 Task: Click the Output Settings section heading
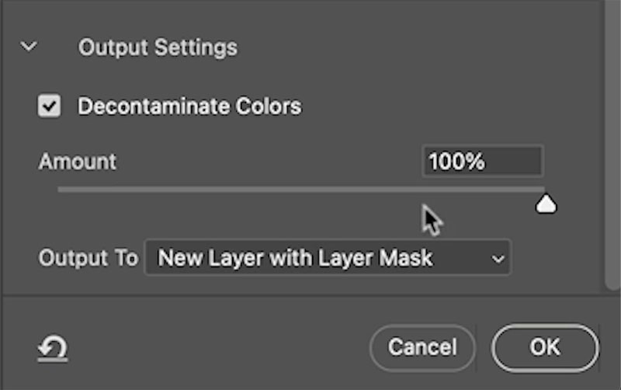pos(158,47)
